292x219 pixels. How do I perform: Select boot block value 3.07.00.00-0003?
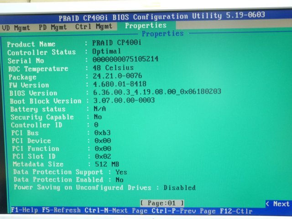pyautogui.click(x=124, y=100)
